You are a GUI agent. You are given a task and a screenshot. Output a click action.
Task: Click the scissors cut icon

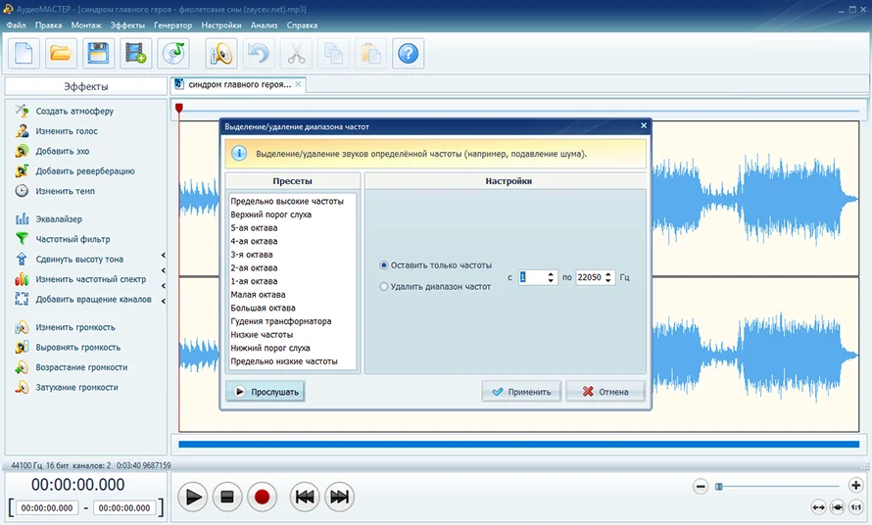296,54
